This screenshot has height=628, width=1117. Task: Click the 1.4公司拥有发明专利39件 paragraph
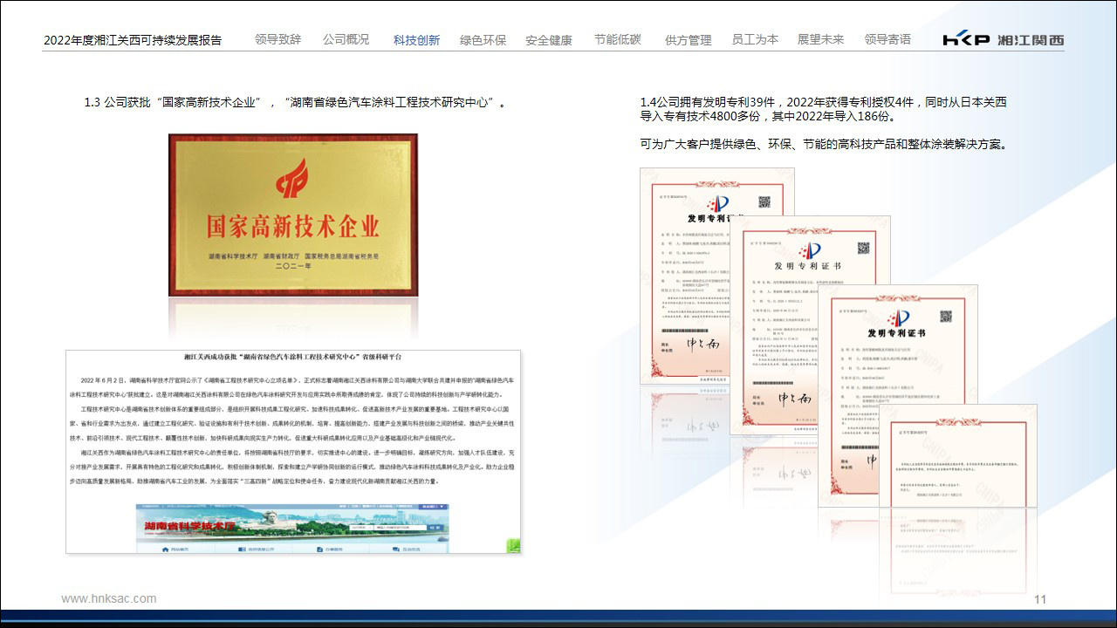click(x=823, y=109)
